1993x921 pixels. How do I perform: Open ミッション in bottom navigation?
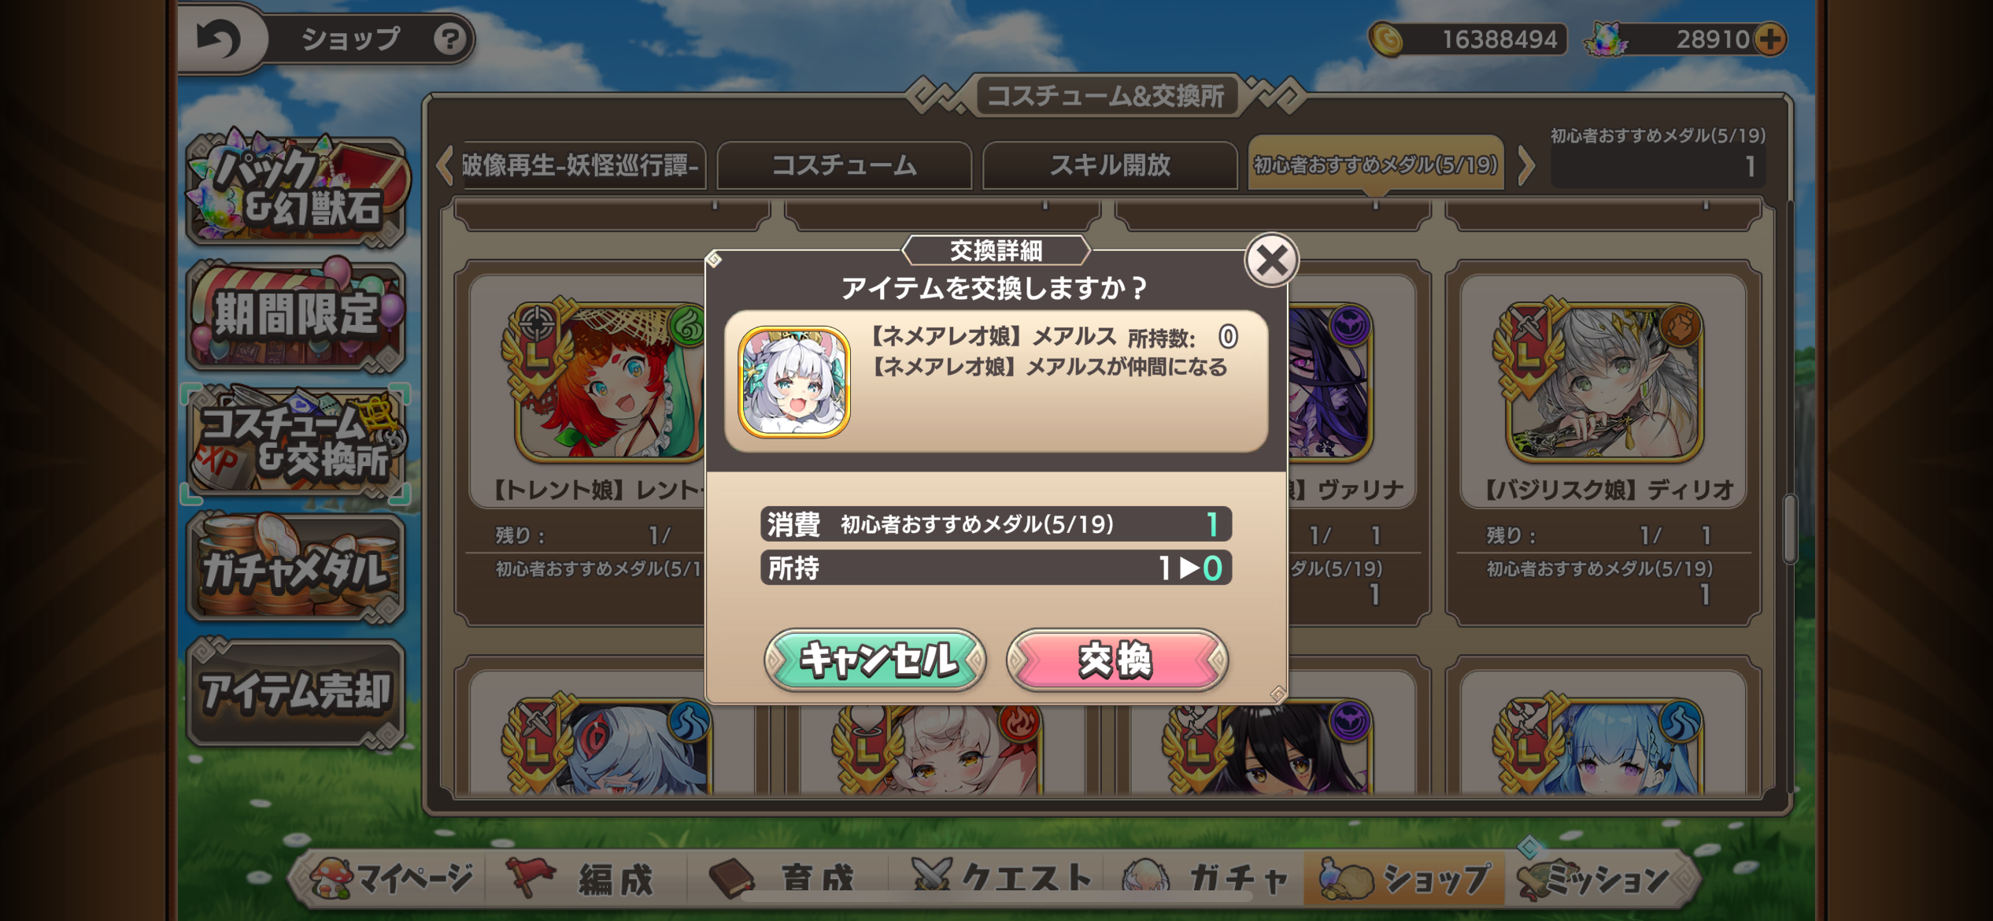pos(1598,878)
